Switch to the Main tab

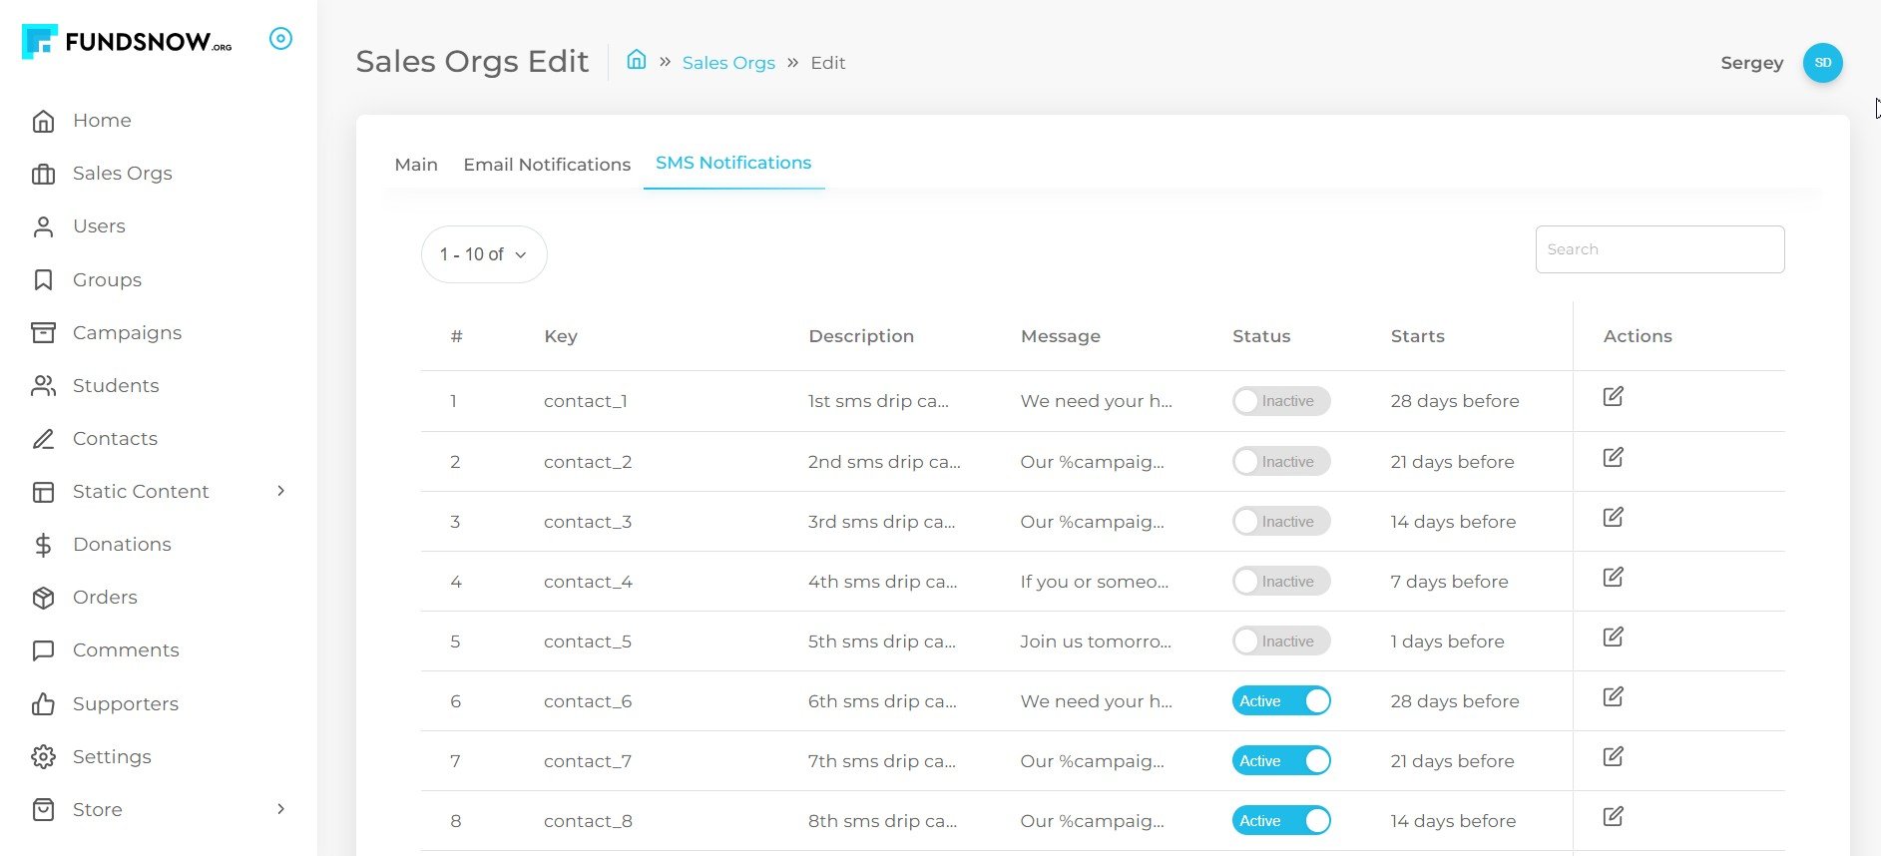click(416, 165)
